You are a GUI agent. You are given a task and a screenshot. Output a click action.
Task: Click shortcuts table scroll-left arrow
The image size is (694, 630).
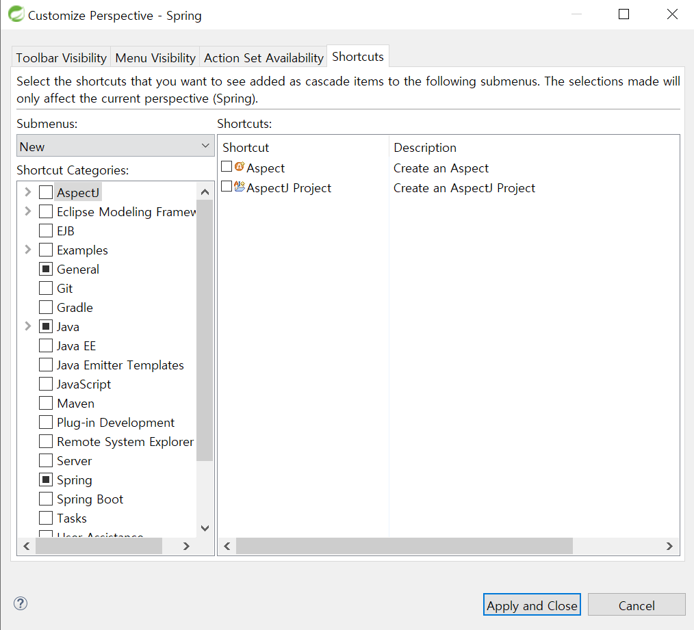pyautogui.click(x=227, y=546)
